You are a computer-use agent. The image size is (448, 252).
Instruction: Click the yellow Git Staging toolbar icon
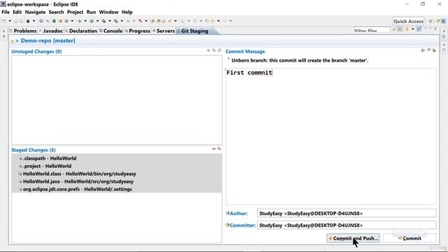coord(407,29)
